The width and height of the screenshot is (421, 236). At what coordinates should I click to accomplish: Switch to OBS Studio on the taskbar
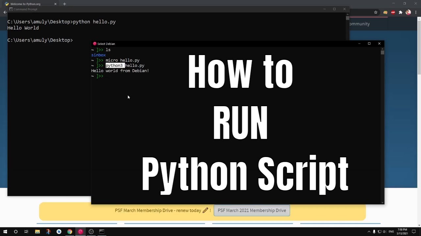[91, 231]
